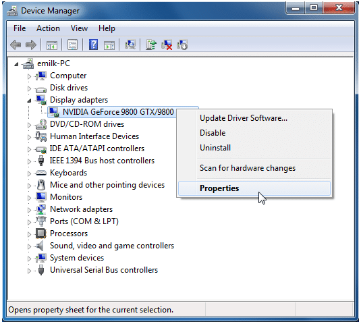Click the IDE ATA/ATAPI controllers icon

pyautogui.click(x=41, y=149)
